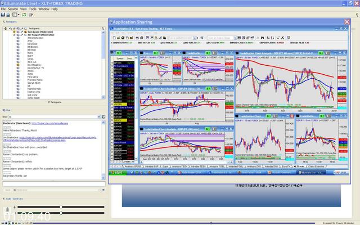
Task: Click the binoculars icon in TradeStation toolbar
Action: pos(262,38)
